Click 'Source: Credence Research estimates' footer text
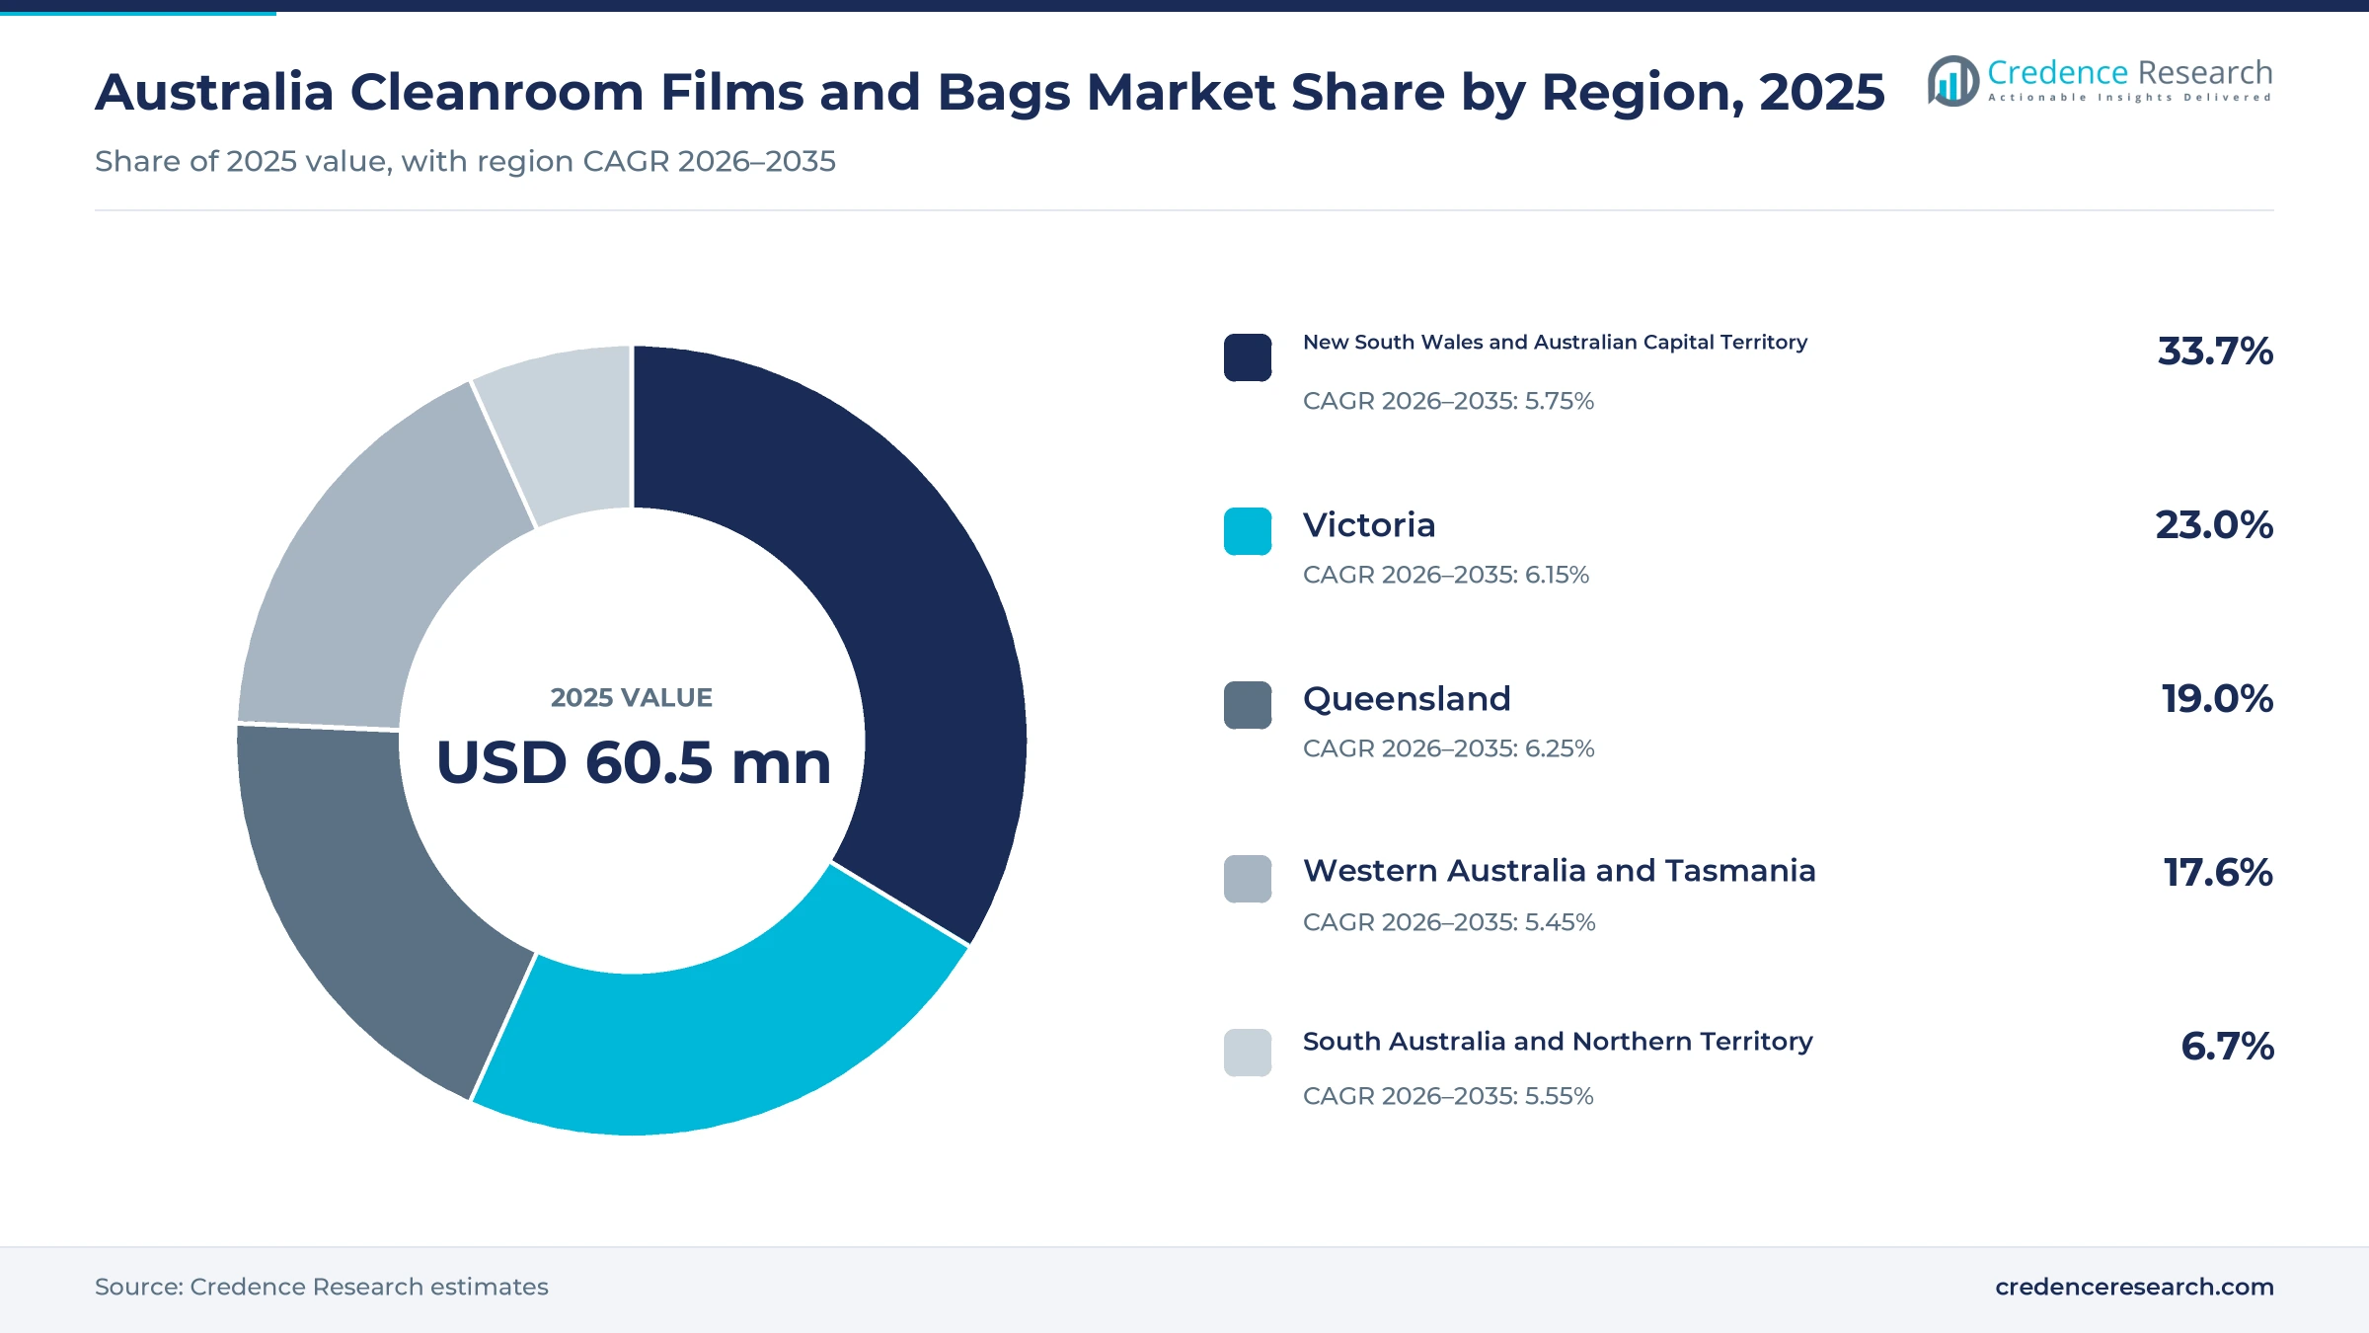Image resolution: width=2369 pixels, height=1333 pixels. click(321, 1287)
